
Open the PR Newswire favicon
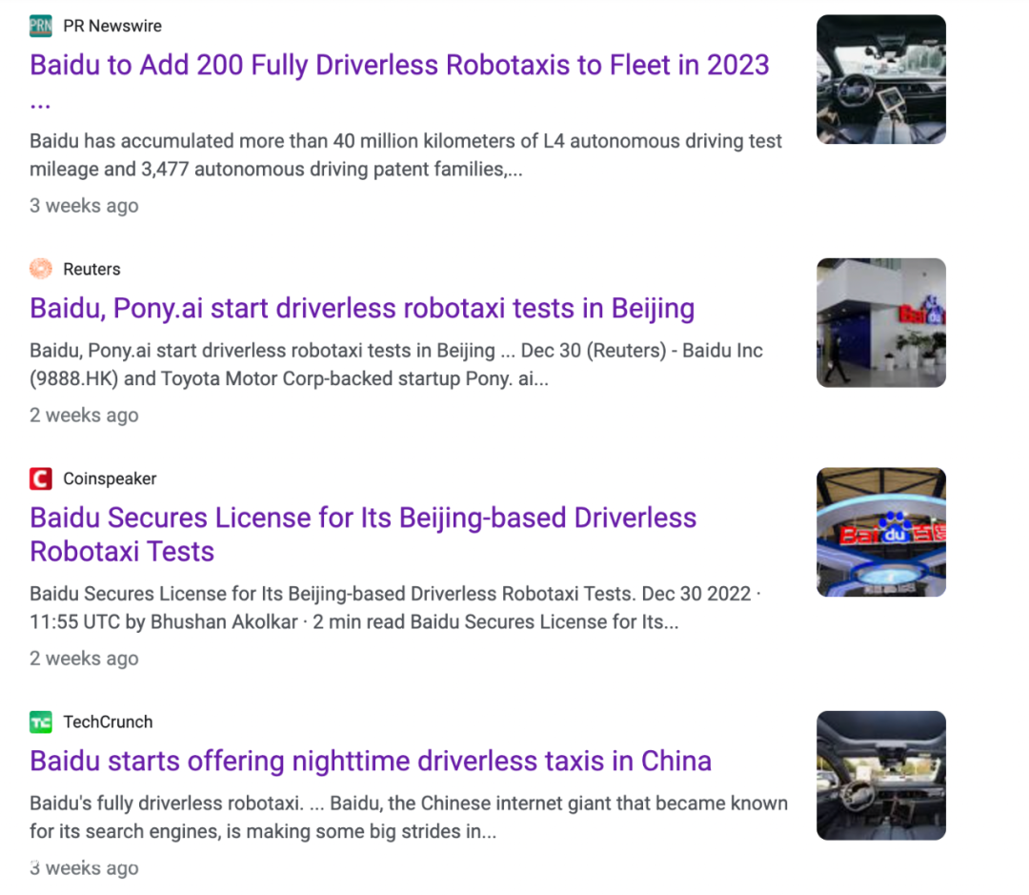coord(41,27)
